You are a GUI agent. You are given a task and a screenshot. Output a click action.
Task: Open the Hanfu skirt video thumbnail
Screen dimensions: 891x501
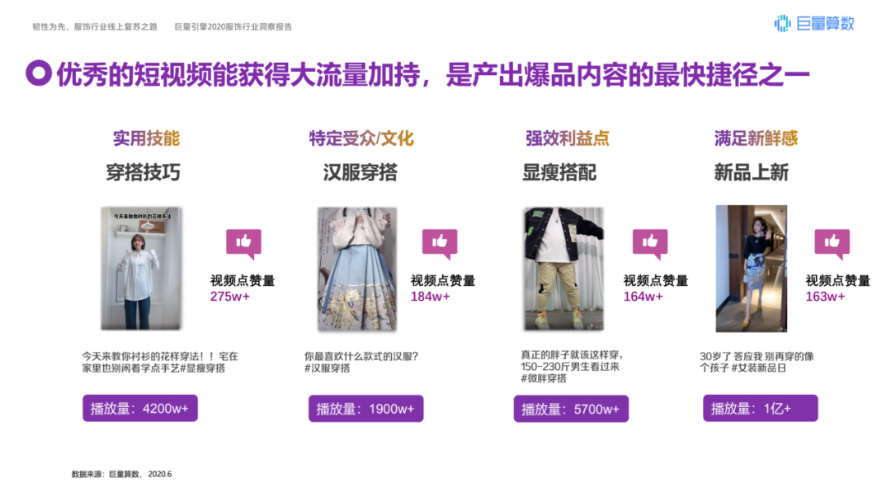pos(357,269)
